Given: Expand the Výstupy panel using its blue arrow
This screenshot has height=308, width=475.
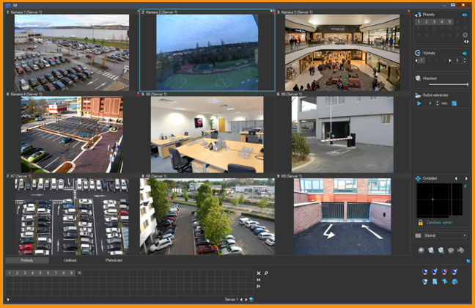Looking at the screenshot, I should click(465, 53).
